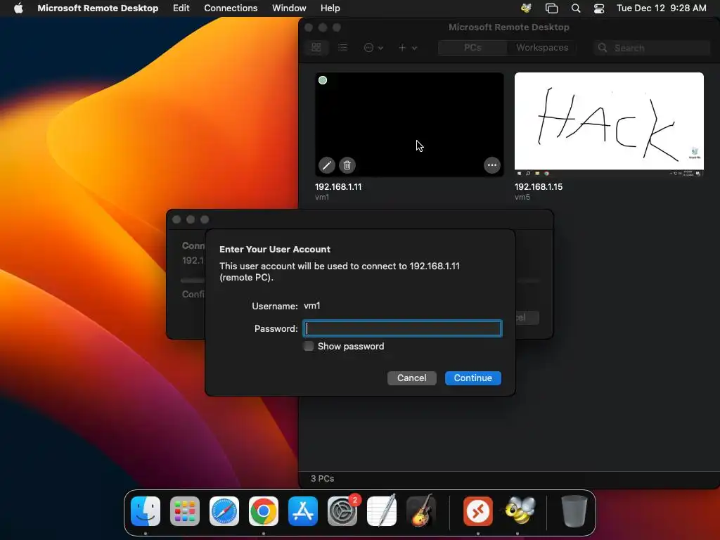Click the Search field in Remote Desktop
This screenshot has height=540, width=720.
coord(652,48)
